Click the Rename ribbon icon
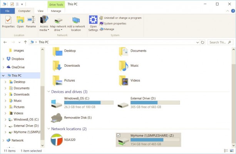The height and width of the screenshot is (154, 236). click(31, 21)
